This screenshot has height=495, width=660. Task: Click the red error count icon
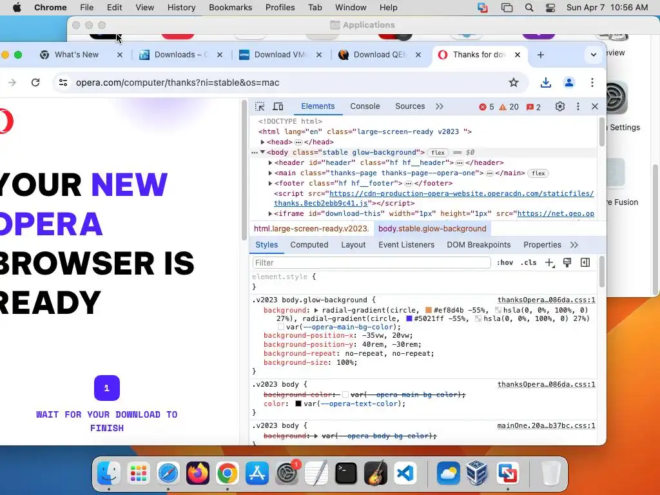coord(482,107)
